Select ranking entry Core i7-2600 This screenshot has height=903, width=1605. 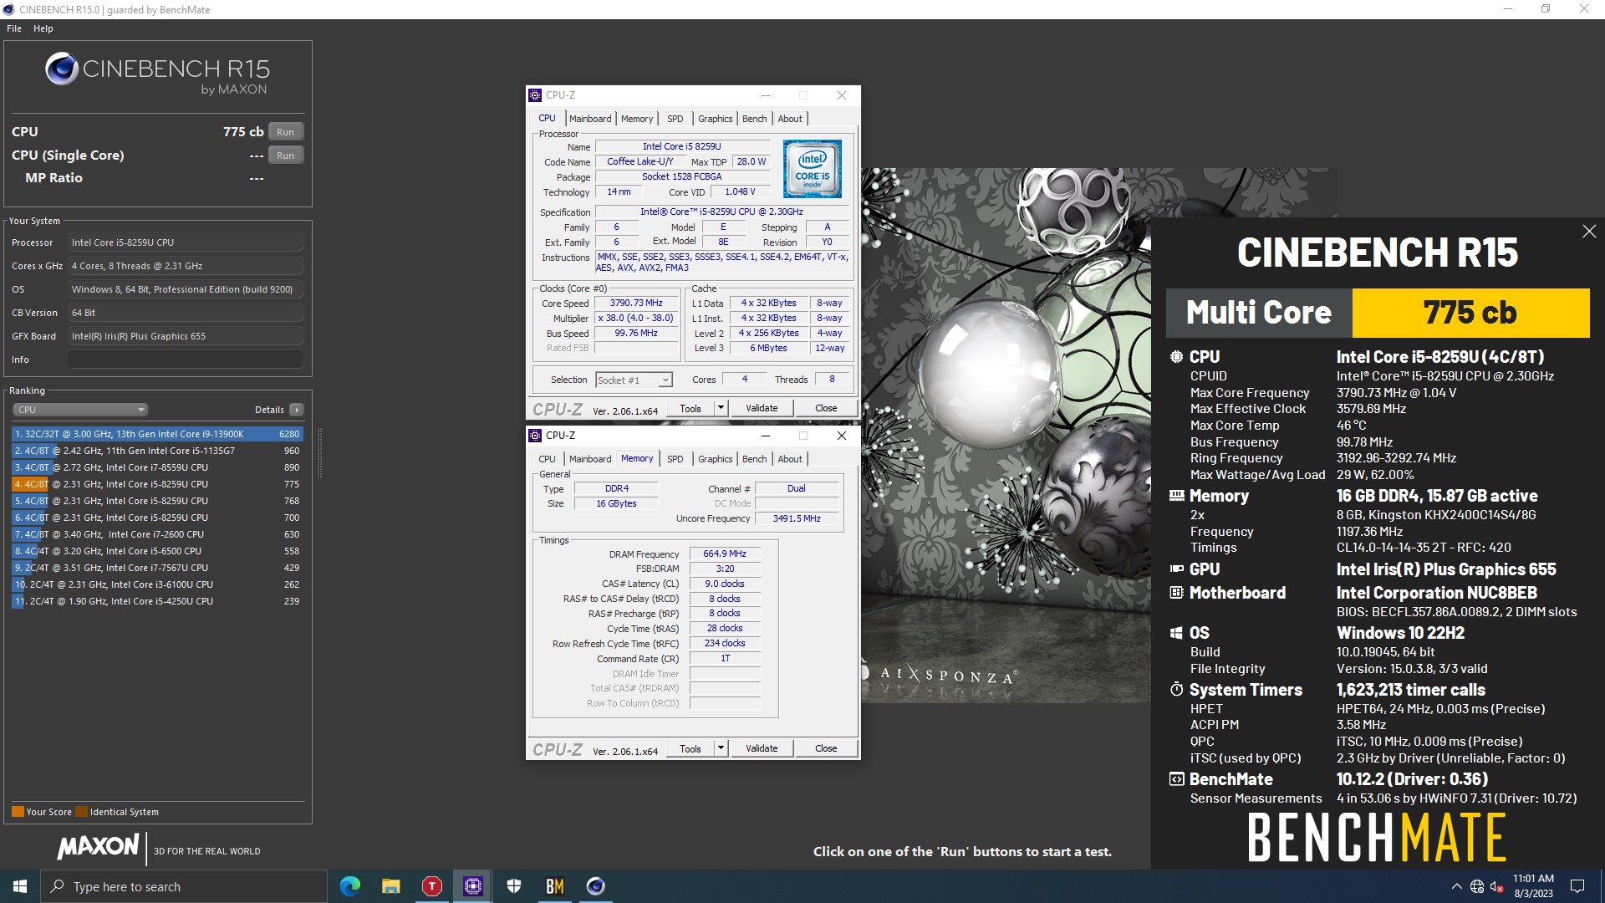pyautogui.click(x=156, y=534)
